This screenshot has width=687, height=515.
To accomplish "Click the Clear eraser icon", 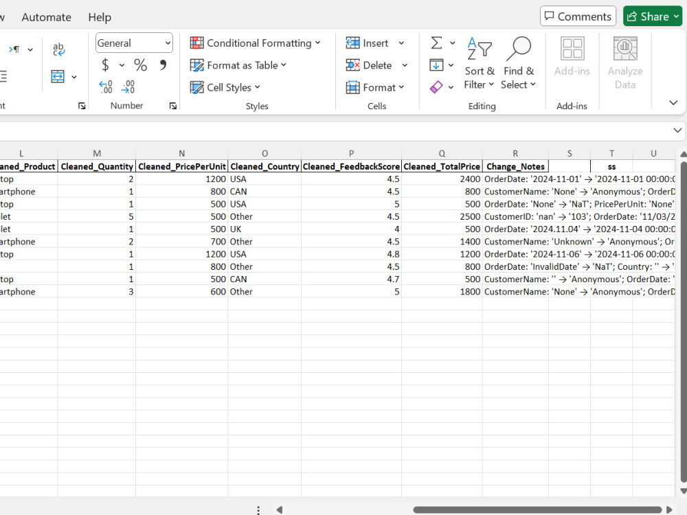I will click(436, 87).
